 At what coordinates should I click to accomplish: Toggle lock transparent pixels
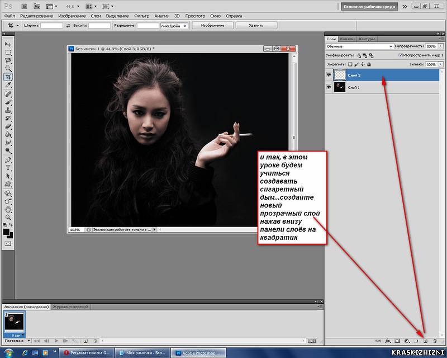coord(350,64)
